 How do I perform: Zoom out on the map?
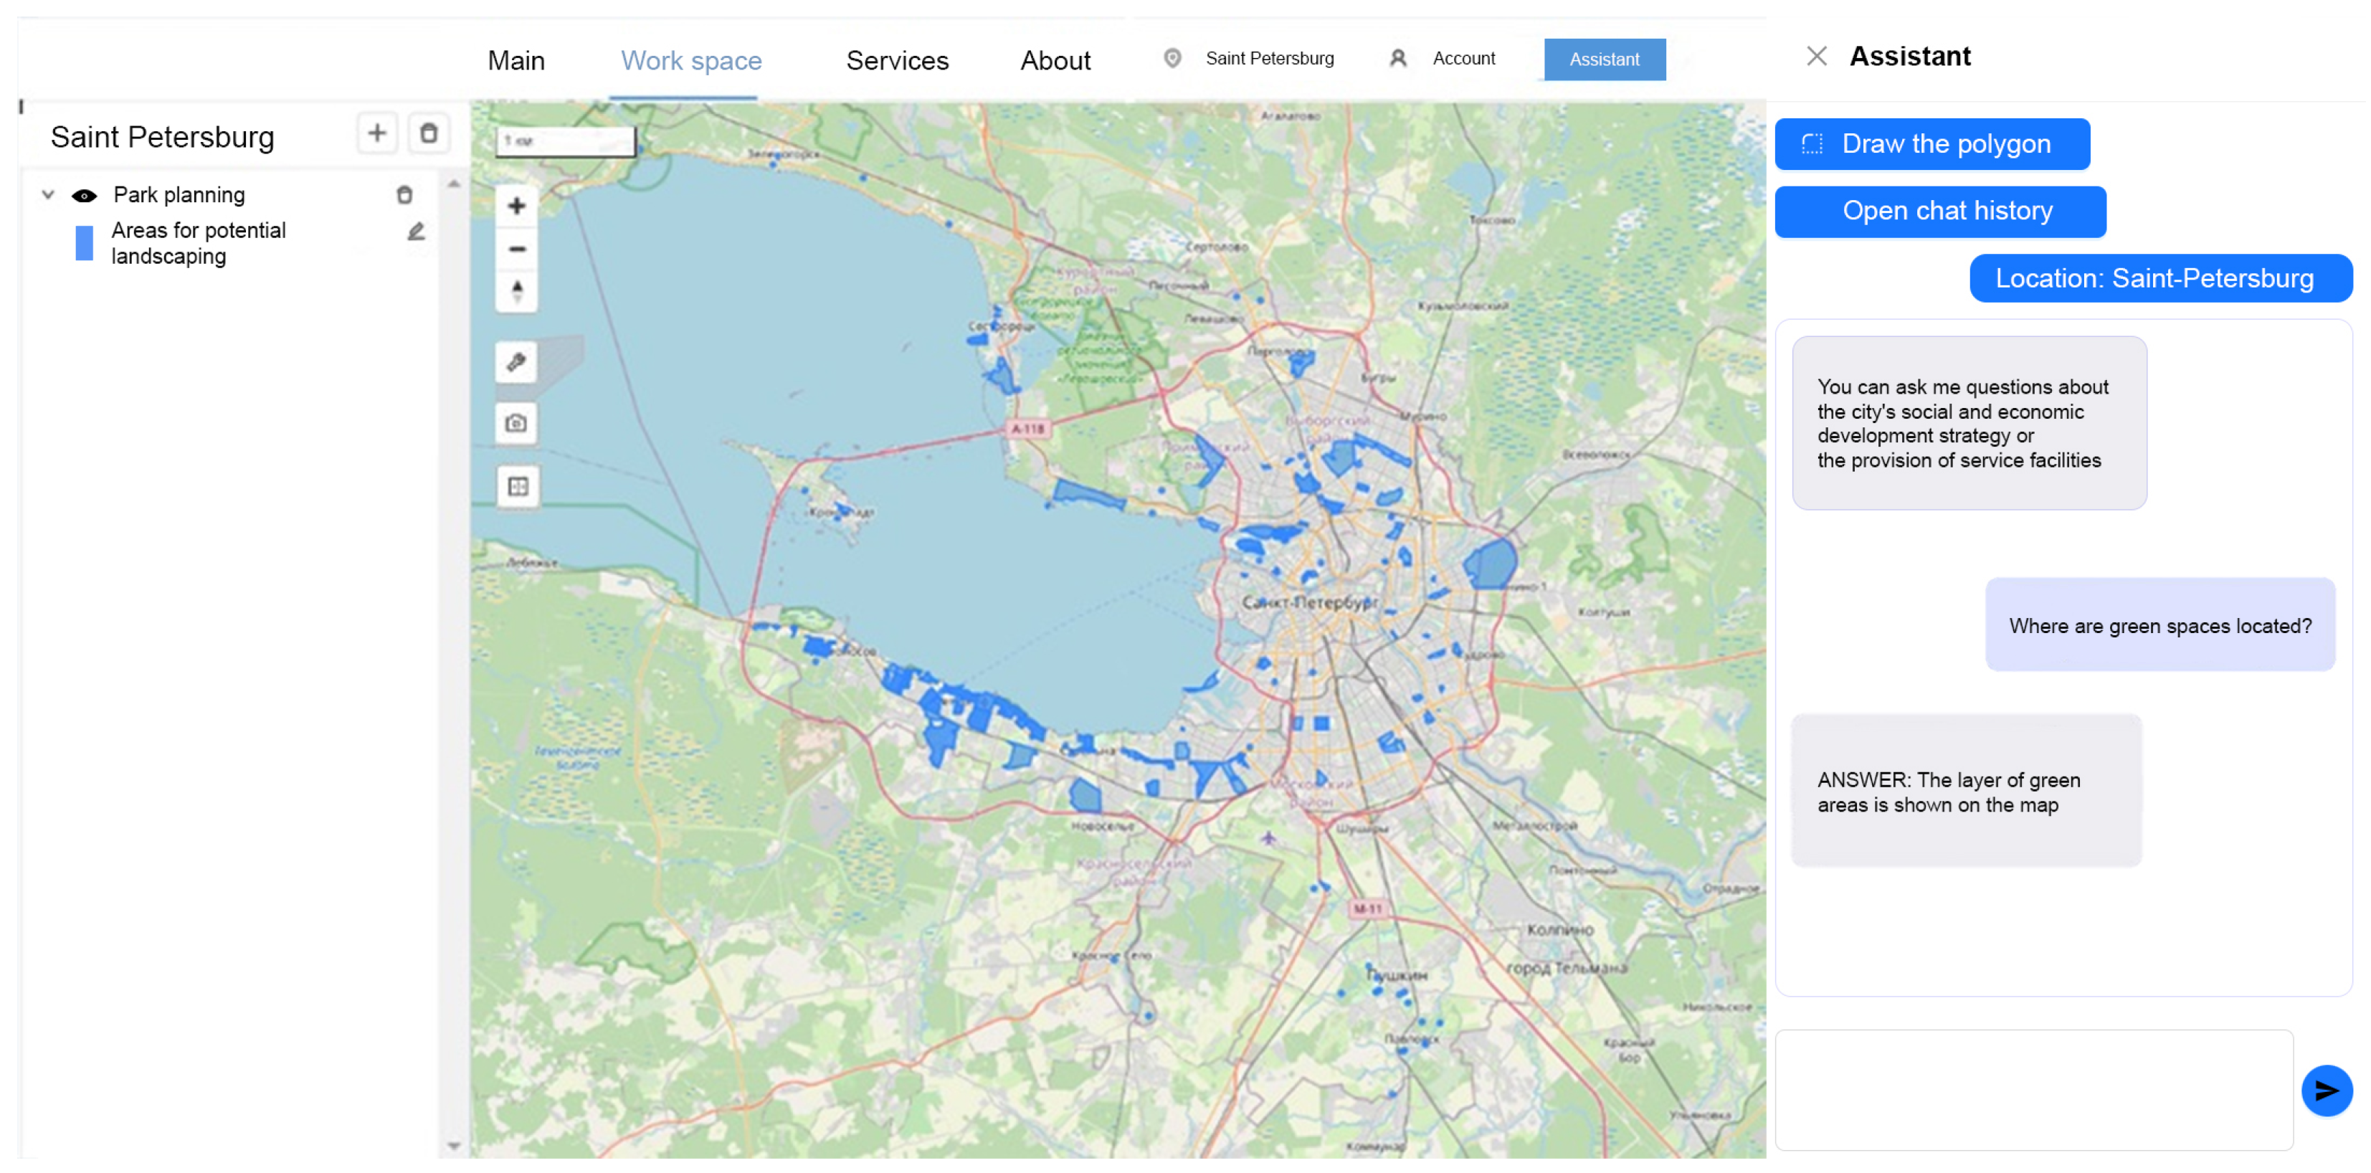tap(516, 249)
